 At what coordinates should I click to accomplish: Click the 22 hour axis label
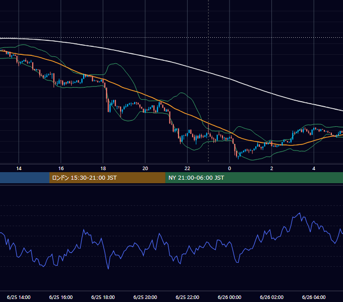[187, 169]
